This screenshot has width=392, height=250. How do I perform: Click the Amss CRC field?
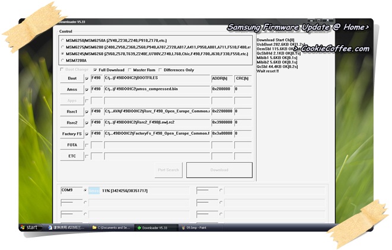[243, 89]
